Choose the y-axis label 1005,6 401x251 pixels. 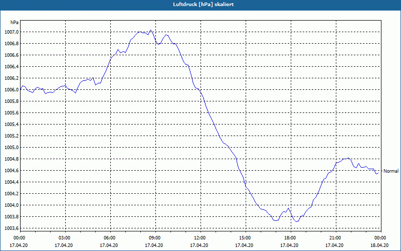click(x=12, y=112)
